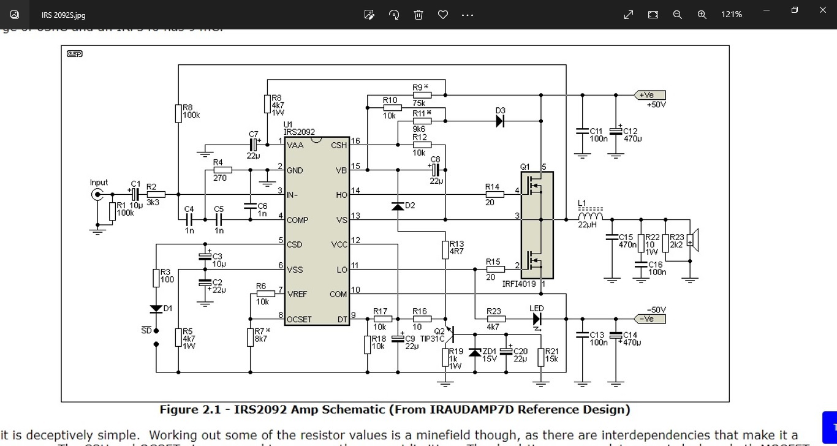Click the Edit image icon
This screenshot has width=837, height=446.
coord(369,15)
